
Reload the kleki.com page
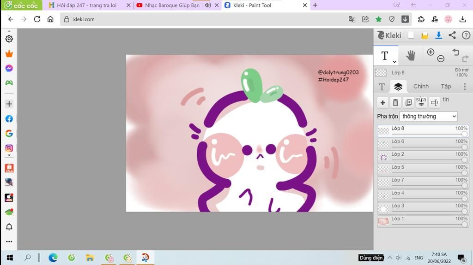pos(37,19)
